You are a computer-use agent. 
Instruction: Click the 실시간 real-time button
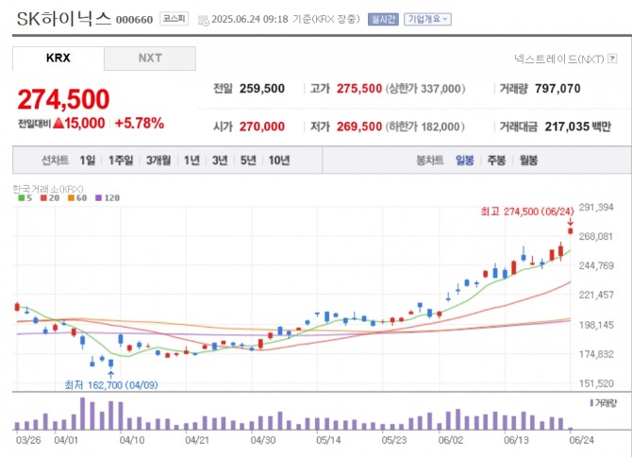383,19
